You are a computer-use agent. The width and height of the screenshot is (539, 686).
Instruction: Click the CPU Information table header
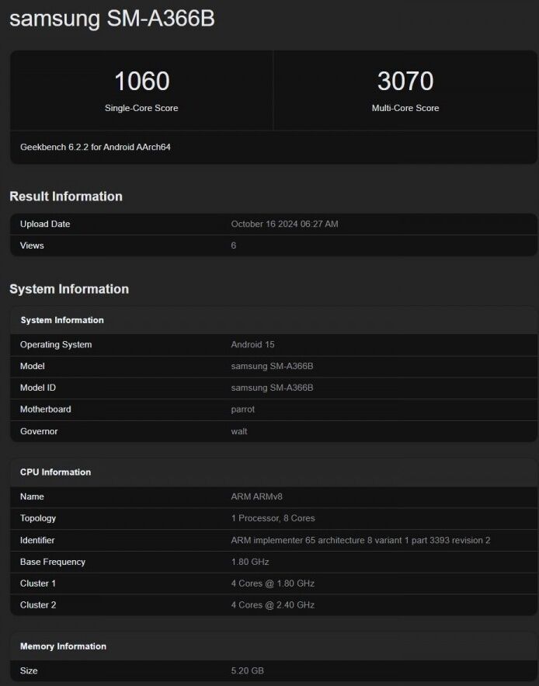[55, 472]
